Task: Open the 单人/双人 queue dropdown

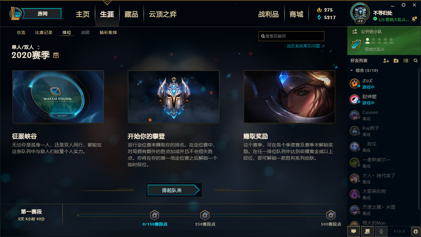Action: pos(26,47)
